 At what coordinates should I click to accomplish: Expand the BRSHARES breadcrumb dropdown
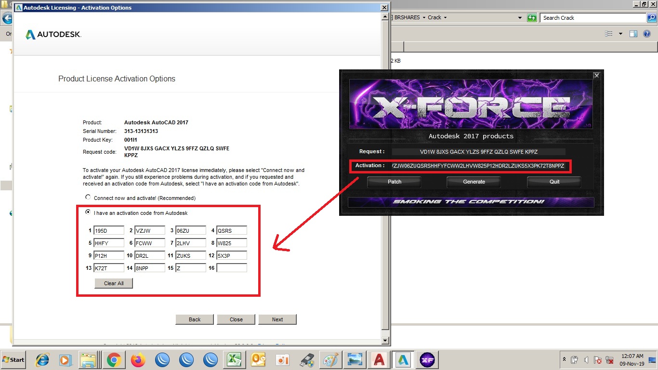point(423,18)
